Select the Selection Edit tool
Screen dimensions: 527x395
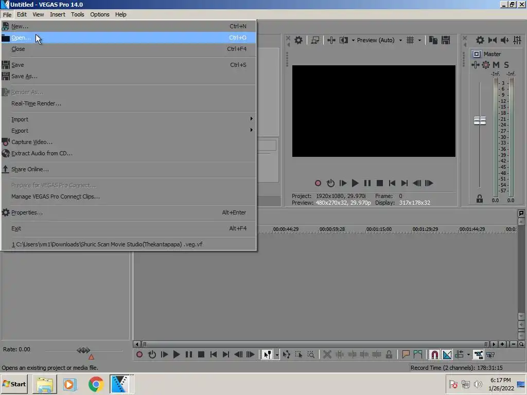298,354
